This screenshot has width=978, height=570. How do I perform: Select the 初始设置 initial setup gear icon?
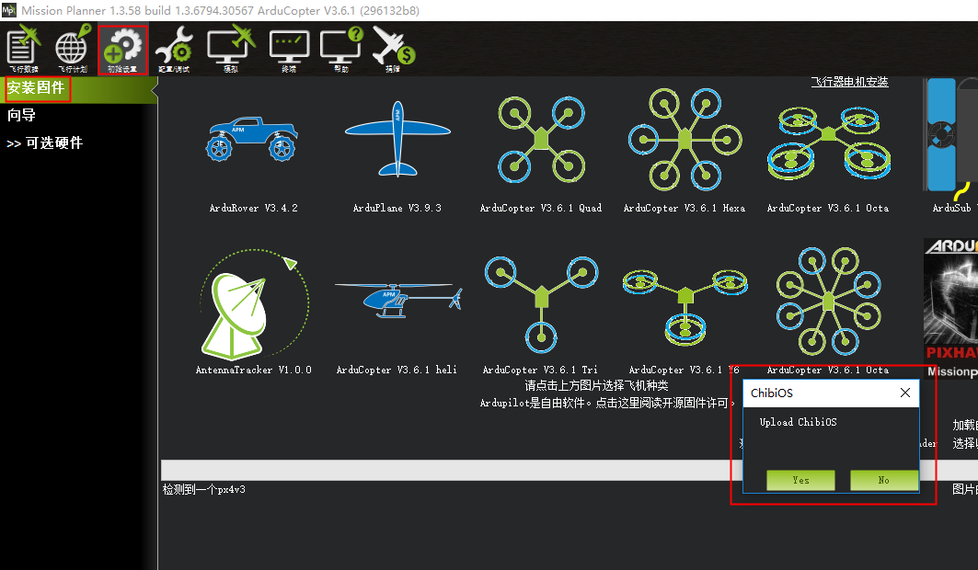click(x=122, y=50)
